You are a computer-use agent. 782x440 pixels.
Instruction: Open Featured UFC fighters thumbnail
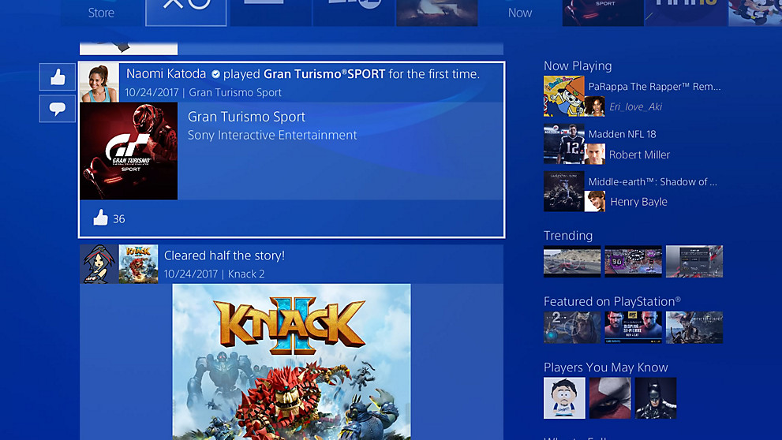pyautogui.click(x=634, y=327)
